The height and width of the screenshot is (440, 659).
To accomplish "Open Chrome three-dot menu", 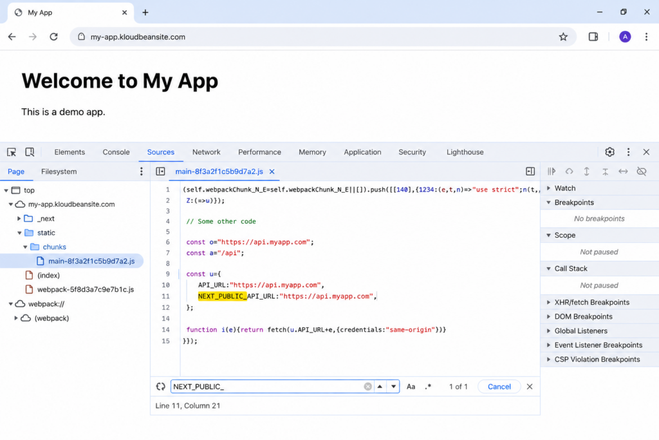I will [x=646, y=37].
